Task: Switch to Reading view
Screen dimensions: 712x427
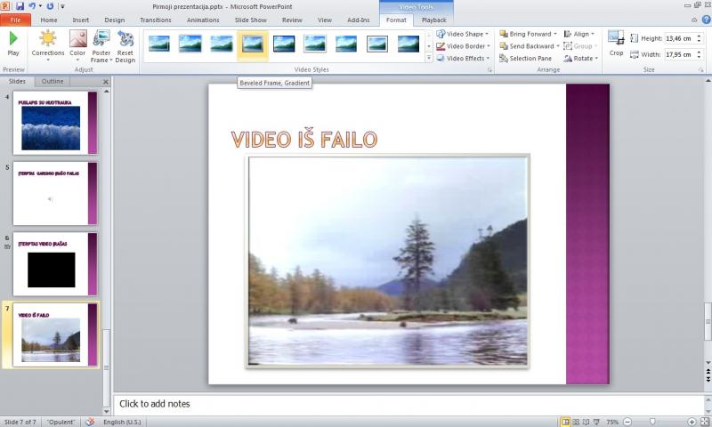Action: 586,422
